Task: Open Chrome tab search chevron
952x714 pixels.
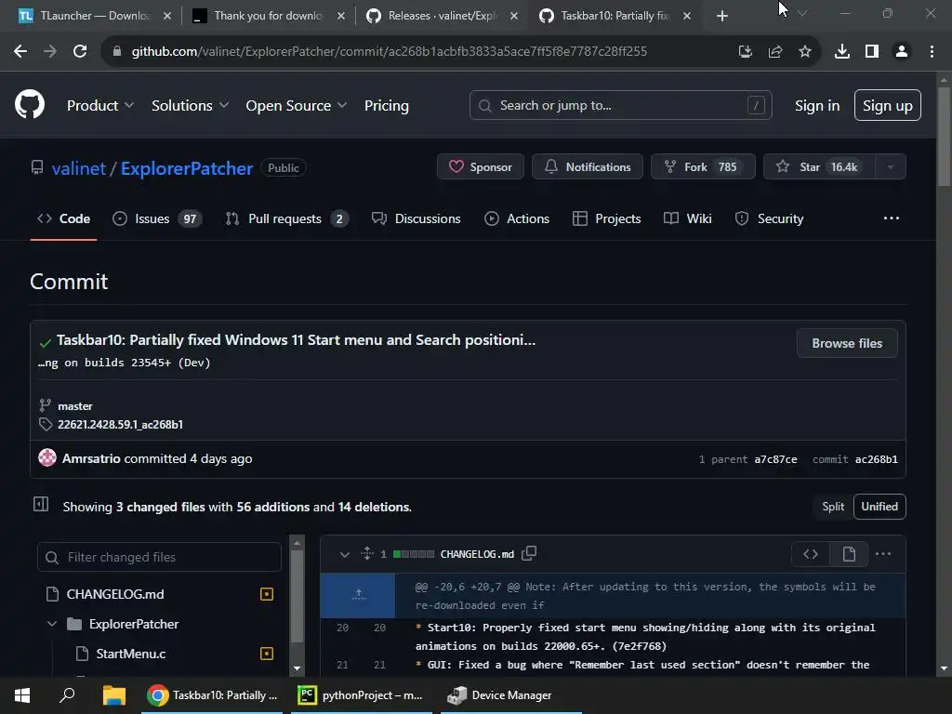Action: click(802, 13)
